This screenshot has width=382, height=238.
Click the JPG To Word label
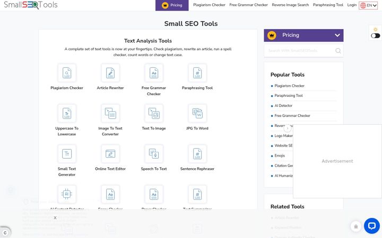[x=197, y=128]
